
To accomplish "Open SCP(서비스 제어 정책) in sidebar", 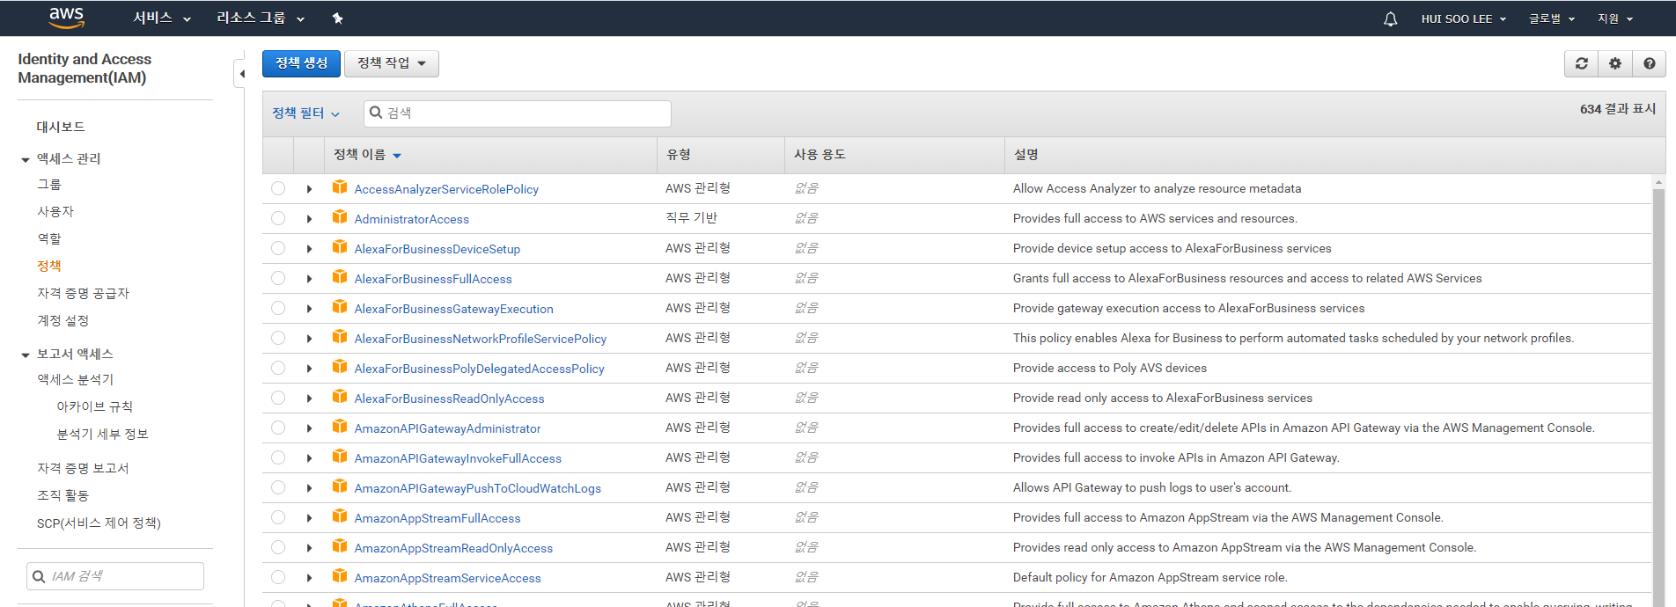I will [x=99, y=523].
